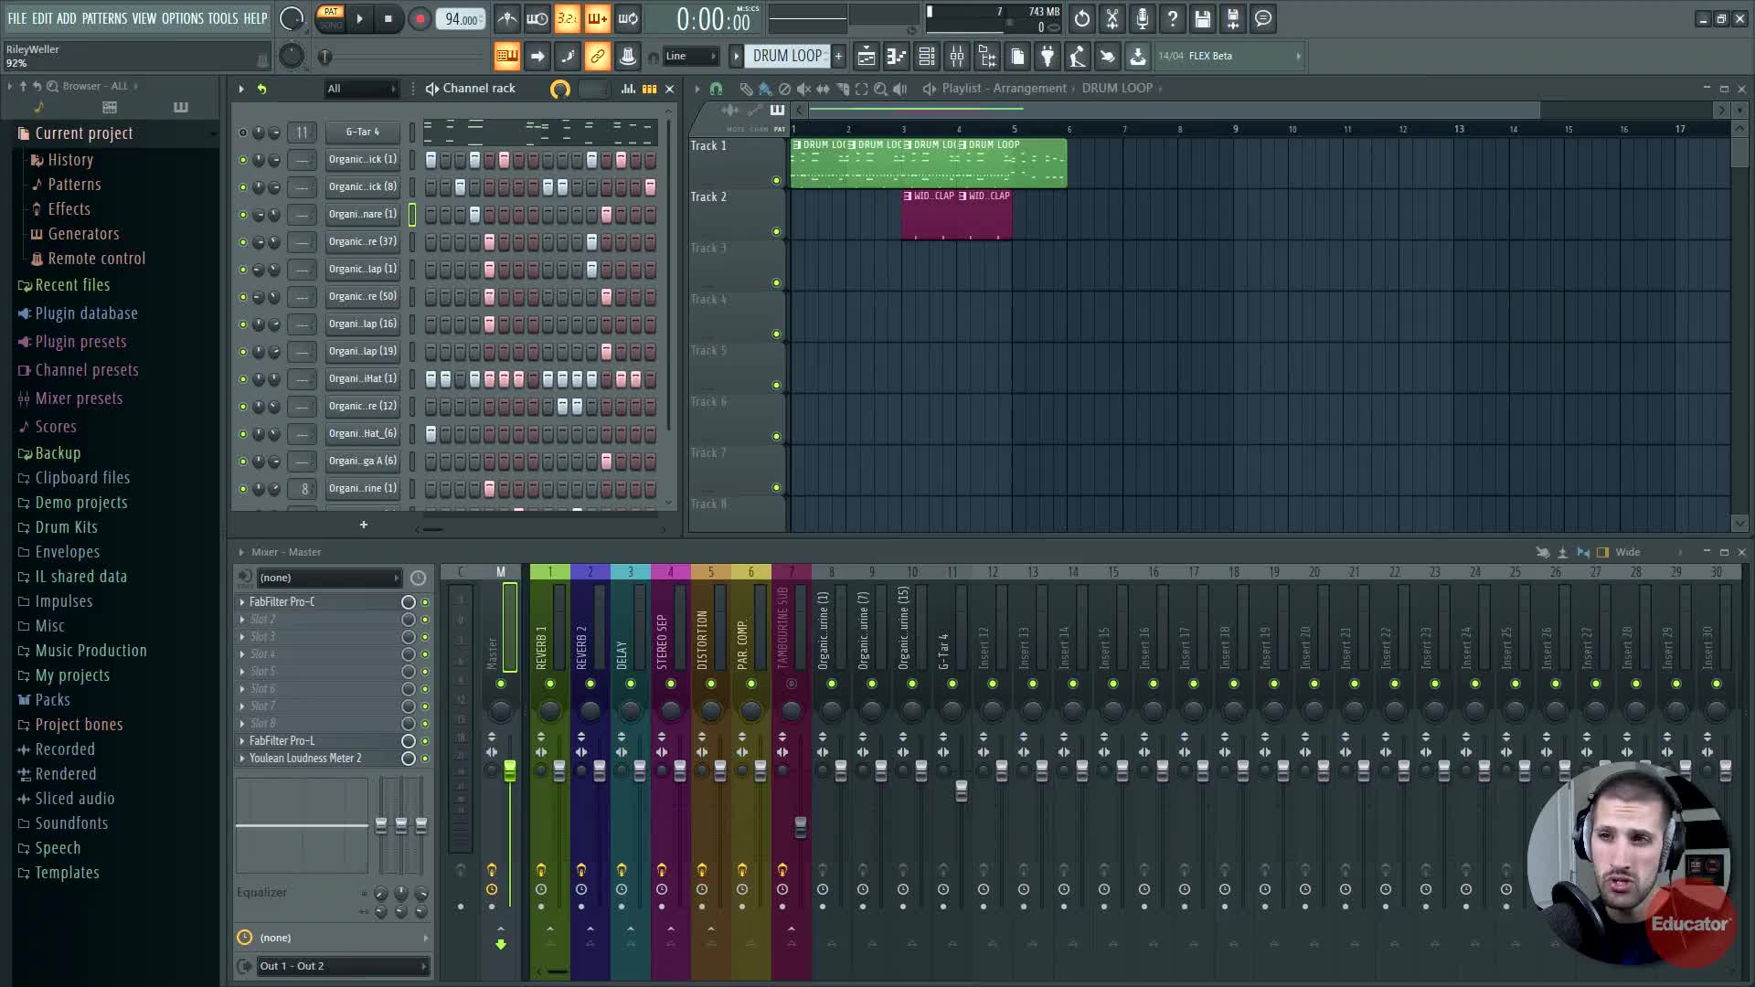The height and width of the screenshot is (987, 1755).
Task: Click the save project floppy icon
Action: [x=1202, y=19]
